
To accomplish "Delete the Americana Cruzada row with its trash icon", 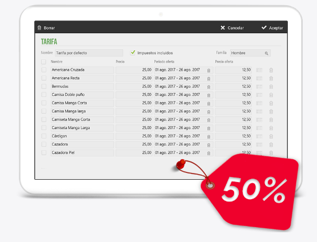I will (x=271, y=70).
